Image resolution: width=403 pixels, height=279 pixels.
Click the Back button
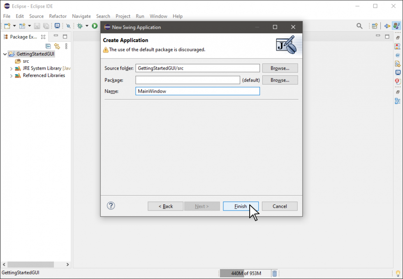coord(165,206)
